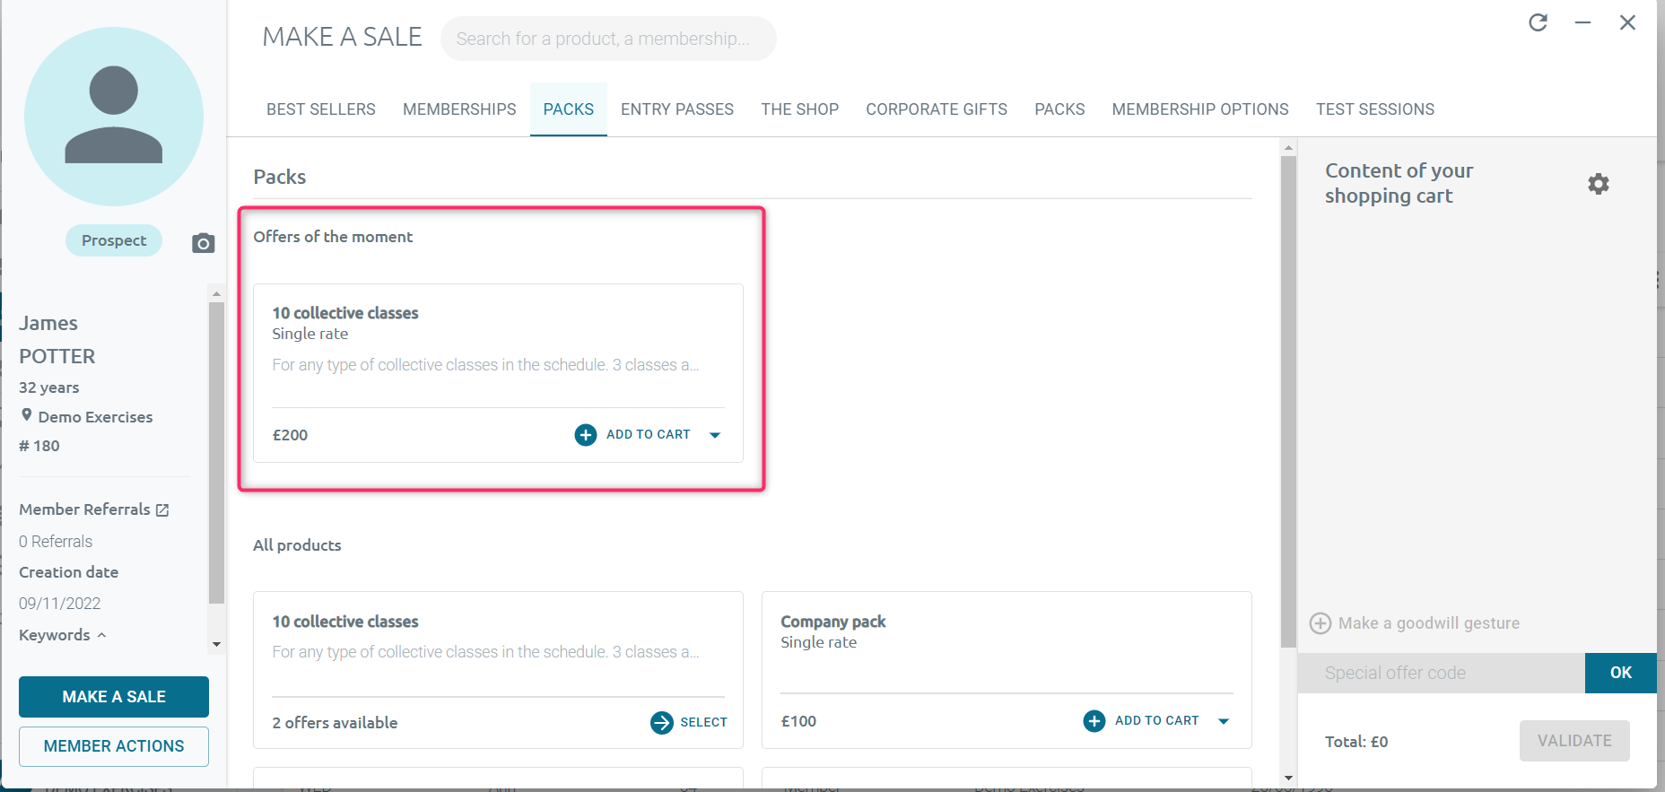Open shopping cart settings gear
This screenshot has height=792, width=1665.
(1598, 184)
